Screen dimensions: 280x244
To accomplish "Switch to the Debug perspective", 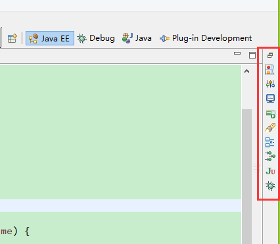I will [96, 38].
